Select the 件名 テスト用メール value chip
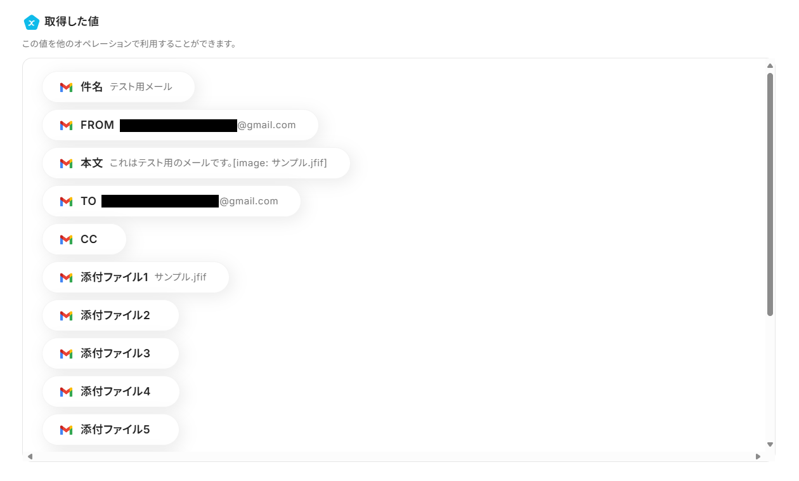This screenshot has width=799, height=481. click(119, 87)
